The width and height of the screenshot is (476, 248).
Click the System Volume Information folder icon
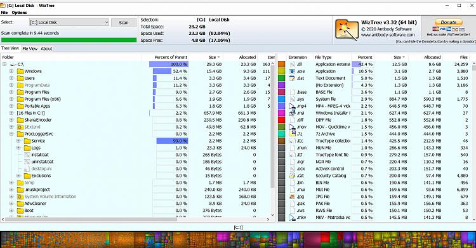point(20,197)
